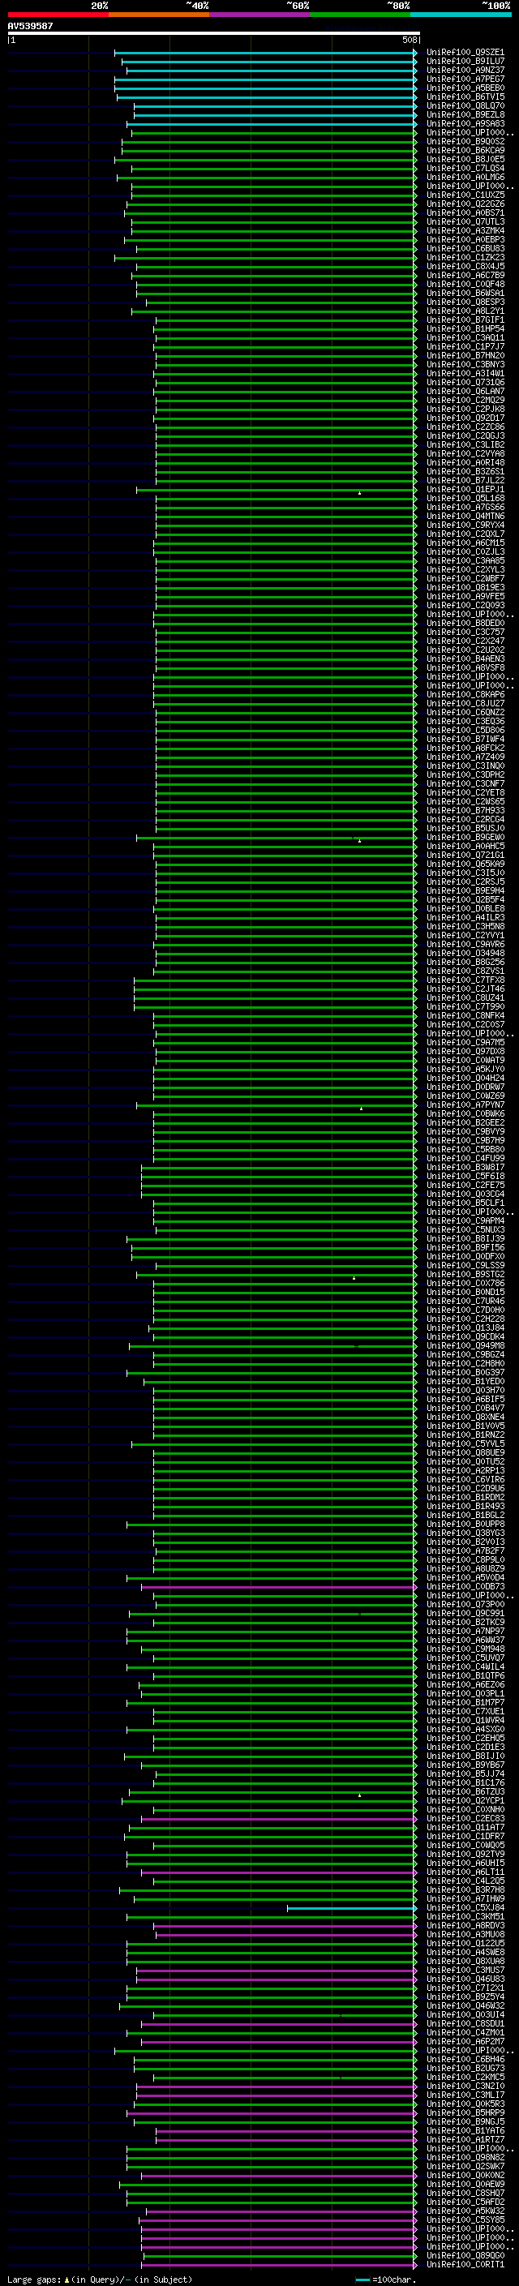Select hit label UniRef100_C7UR46
This screenshot has height=2286, width=519.
465,1301
